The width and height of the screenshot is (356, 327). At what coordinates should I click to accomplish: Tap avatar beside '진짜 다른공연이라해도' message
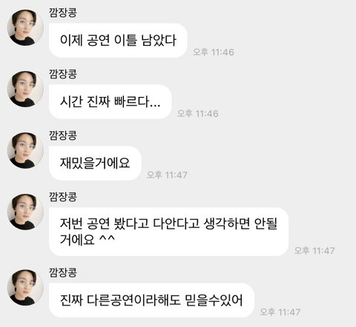25,288
